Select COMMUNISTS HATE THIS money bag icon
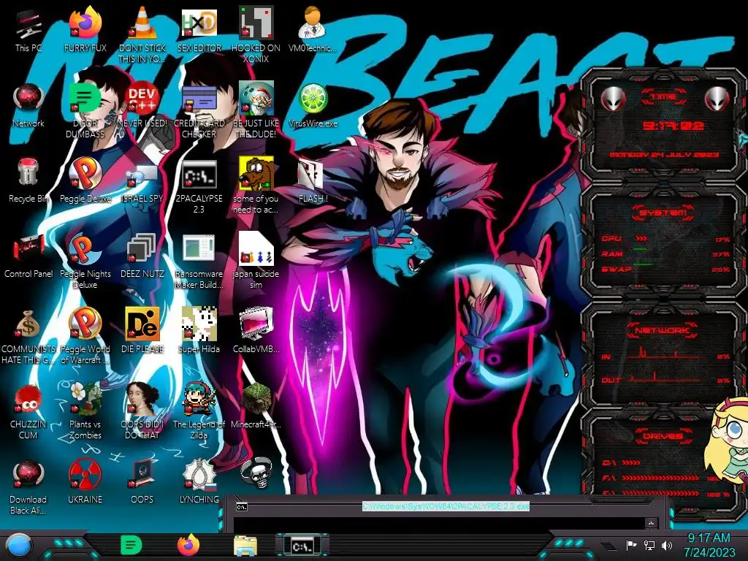The height and width of the screenshot is (561, 748). [x=28, y=336]
